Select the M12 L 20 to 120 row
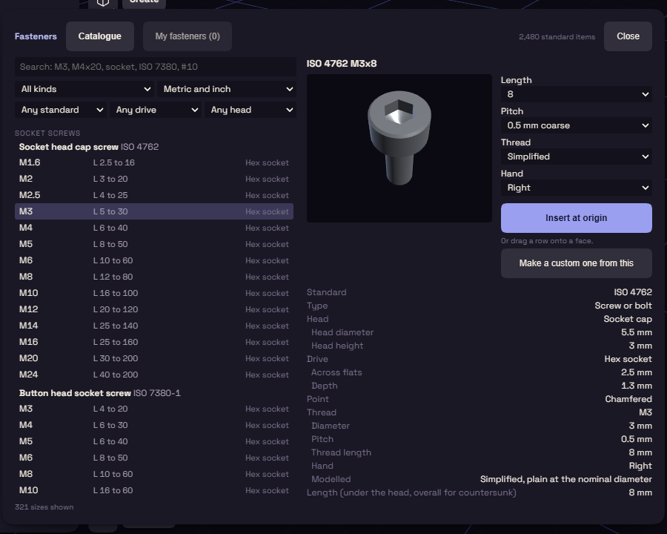 tap(154, 309)
